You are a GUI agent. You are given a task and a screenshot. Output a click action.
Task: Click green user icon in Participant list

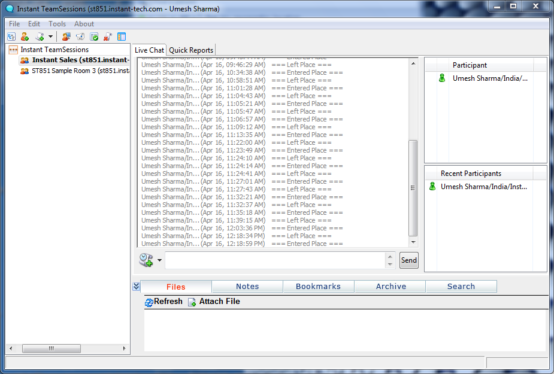point(442,78)
